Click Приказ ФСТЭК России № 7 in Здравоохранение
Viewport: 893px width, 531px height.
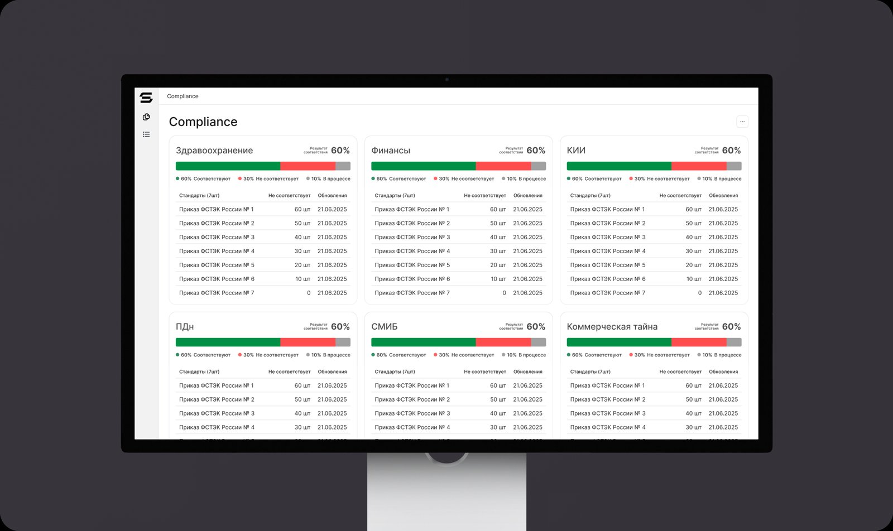pyautogui.click(x=217, y=293)
